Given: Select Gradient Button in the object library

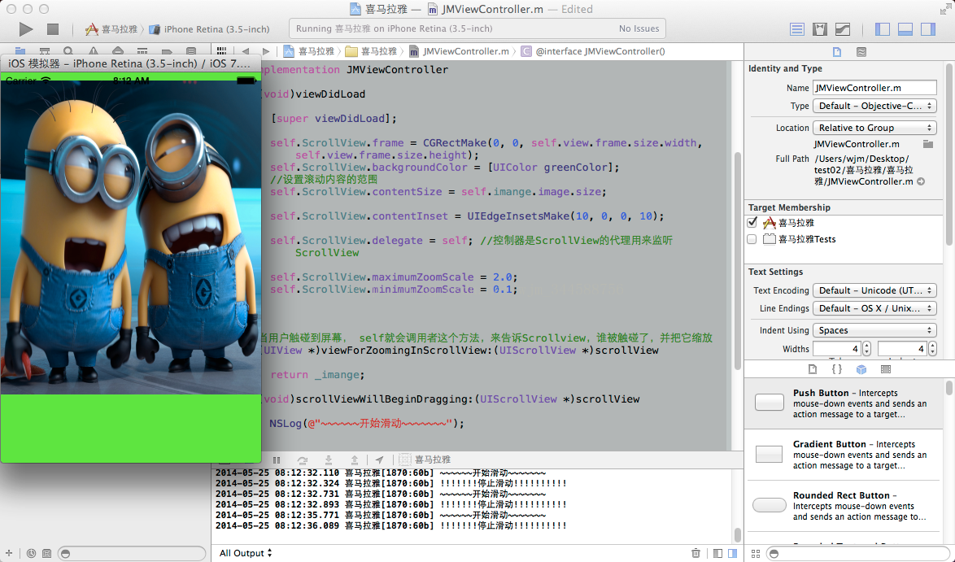Looking at the screenshot, I should pos(844,455).
